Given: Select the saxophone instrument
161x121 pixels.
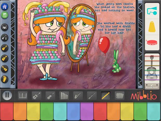Looking at the screenshot, I should [x=78, y=95].
